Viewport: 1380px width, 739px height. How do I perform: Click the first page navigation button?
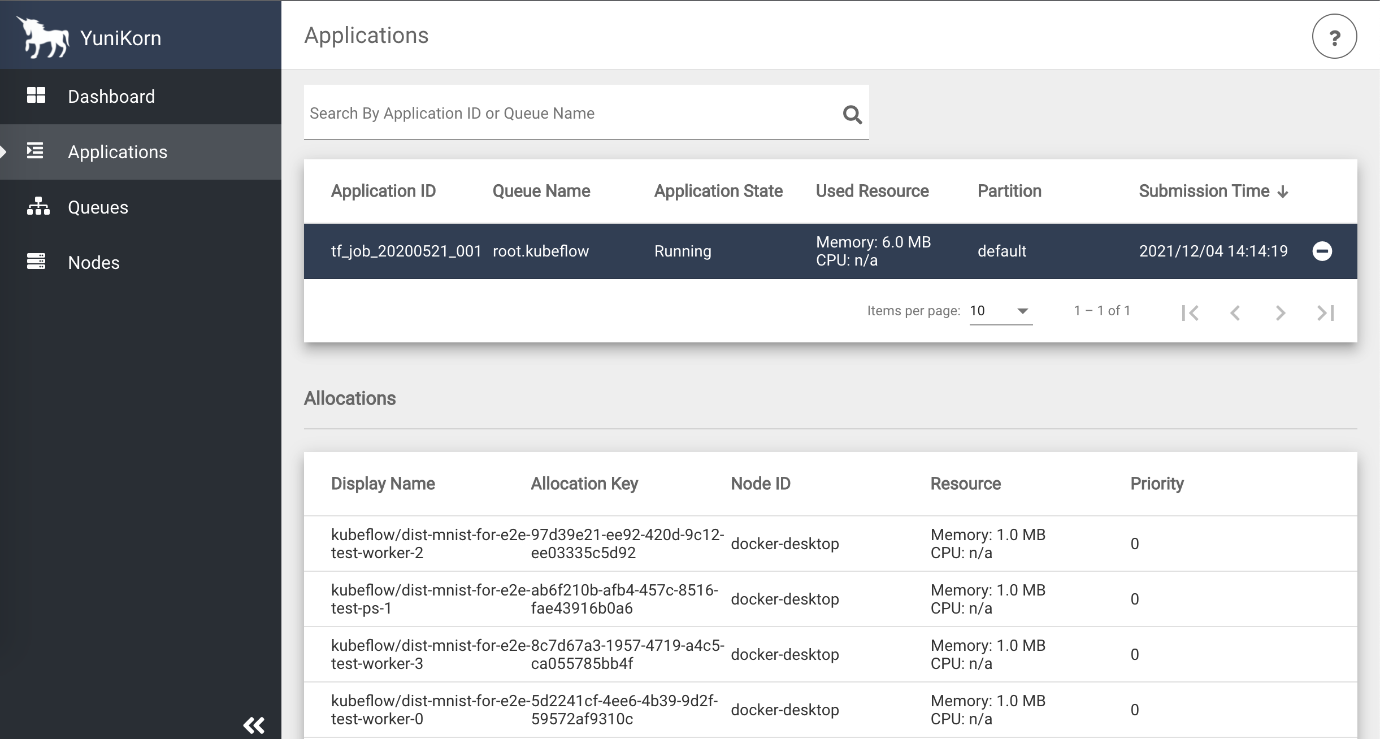pyautogui.click(x=1191, y=311)
